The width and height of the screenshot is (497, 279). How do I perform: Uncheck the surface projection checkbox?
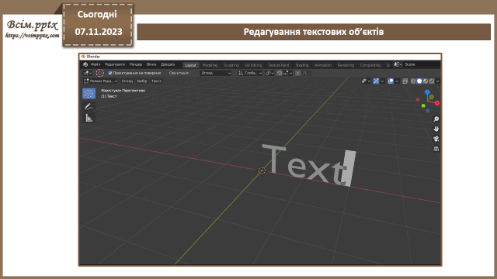click(110, 73)
